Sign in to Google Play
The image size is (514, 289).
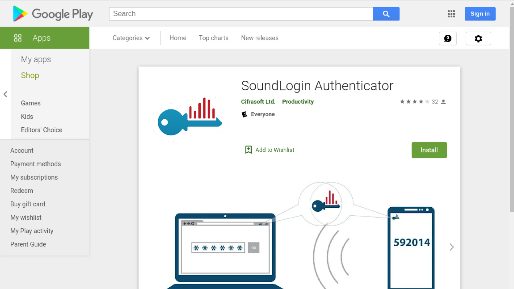[480, 14]
